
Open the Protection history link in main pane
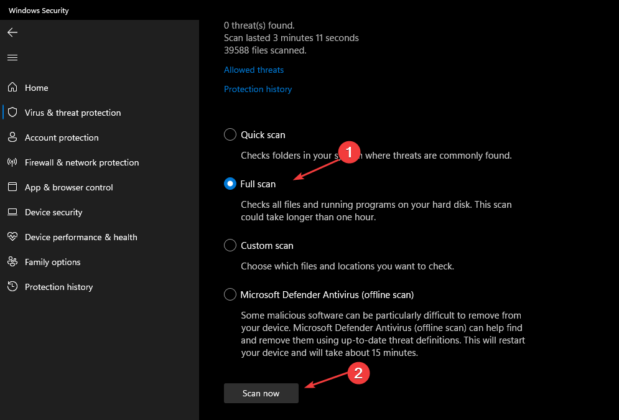258,89
